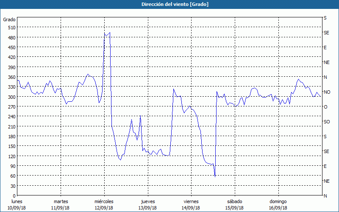Click the wind direction peak near 490 degrees
This screenshot has width=339, height=212.
(110, 33)
